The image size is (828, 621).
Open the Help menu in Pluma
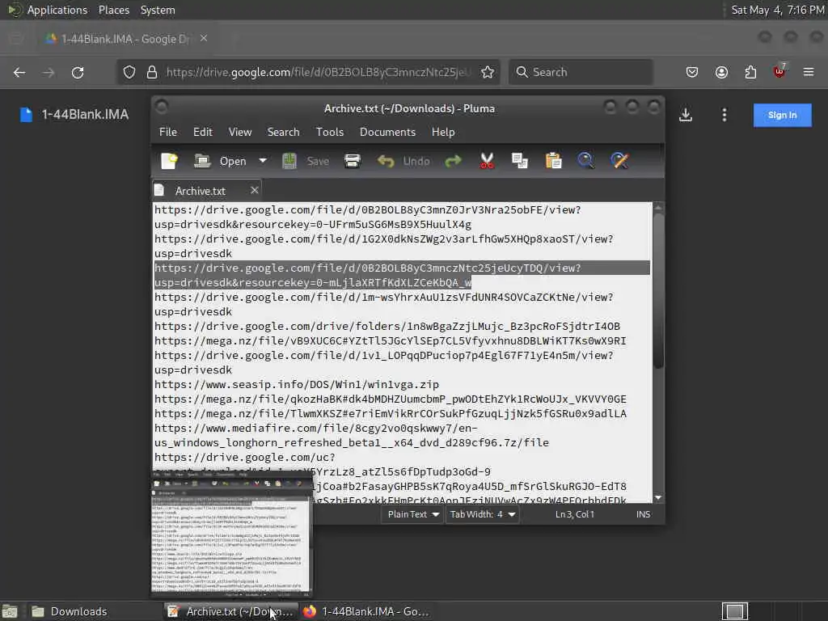pos(442,132)
